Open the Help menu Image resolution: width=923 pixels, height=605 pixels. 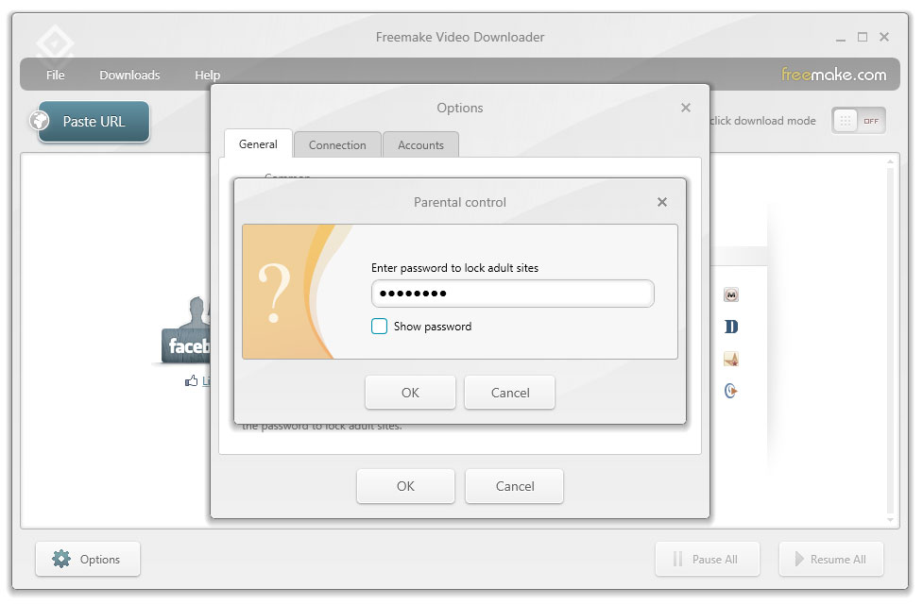(207, 75)
